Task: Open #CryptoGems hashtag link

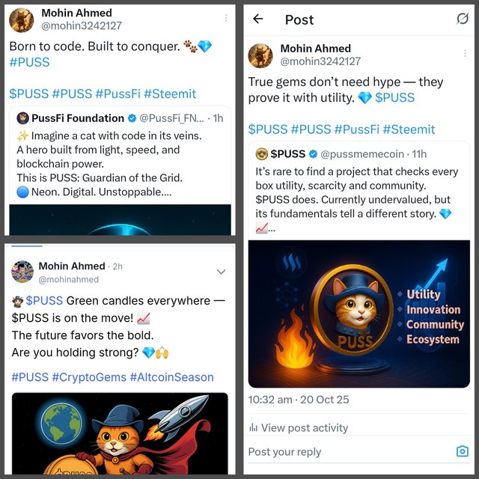Action: [x=89, y=377]
